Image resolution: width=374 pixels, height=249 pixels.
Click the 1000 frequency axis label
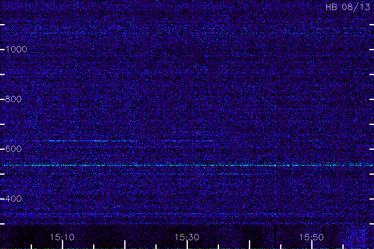[16, 49]
